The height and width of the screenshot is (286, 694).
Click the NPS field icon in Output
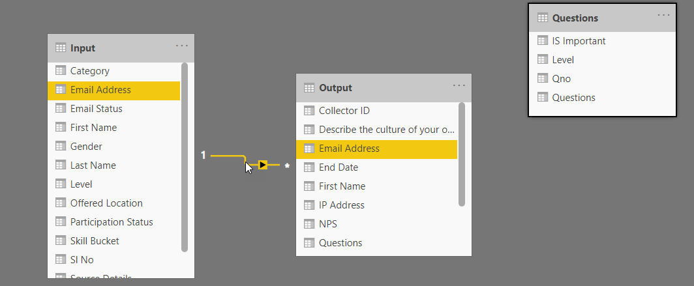[309, 223]
